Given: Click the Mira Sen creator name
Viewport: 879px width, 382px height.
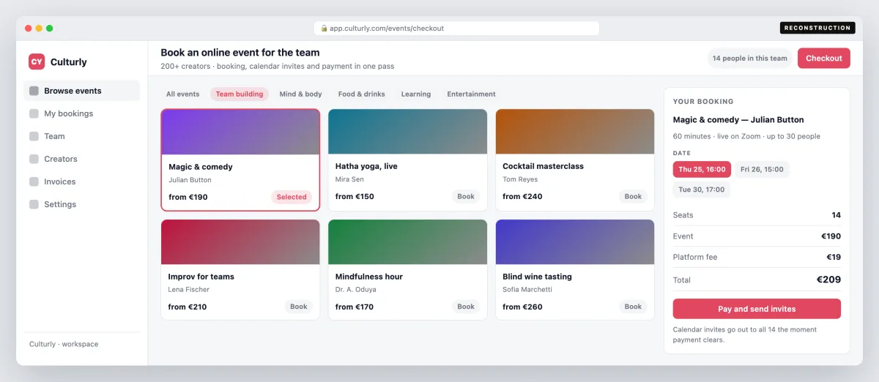Looking at the screenshot, I should (349, 179).
